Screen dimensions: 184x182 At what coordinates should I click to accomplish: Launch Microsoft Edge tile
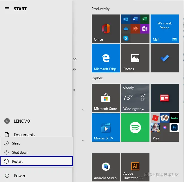pos(106,58)
